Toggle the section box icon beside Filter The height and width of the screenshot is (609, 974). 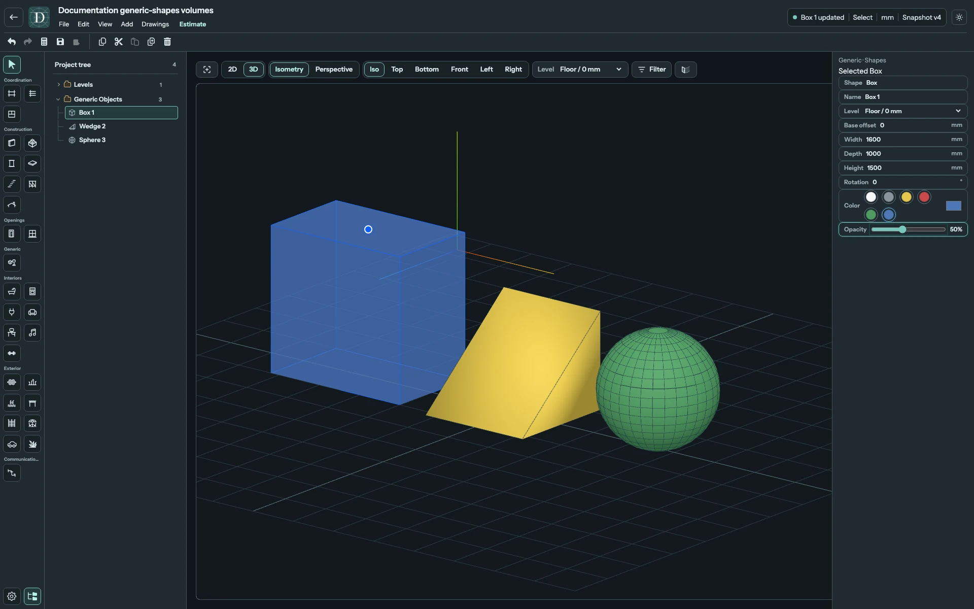[685, 70]
